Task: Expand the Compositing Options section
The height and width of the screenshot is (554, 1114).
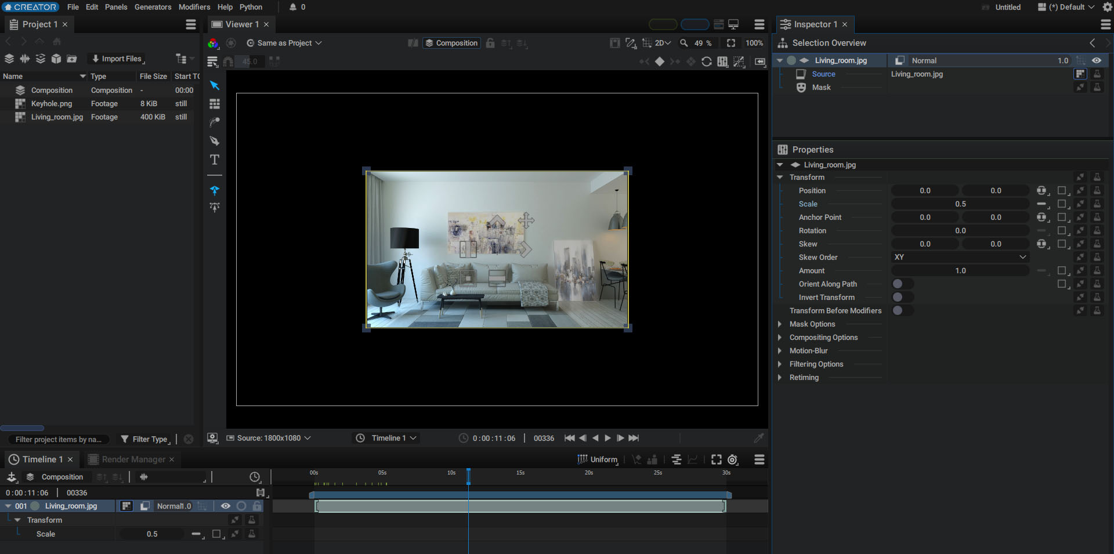Action: pyautogui.click(x=780, y=337)
